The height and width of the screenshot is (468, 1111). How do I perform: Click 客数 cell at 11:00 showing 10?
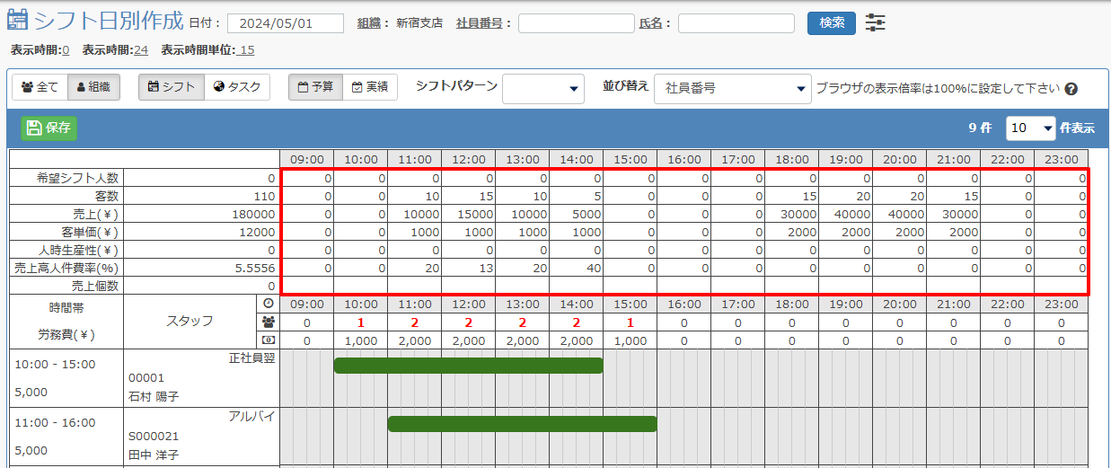414,196
